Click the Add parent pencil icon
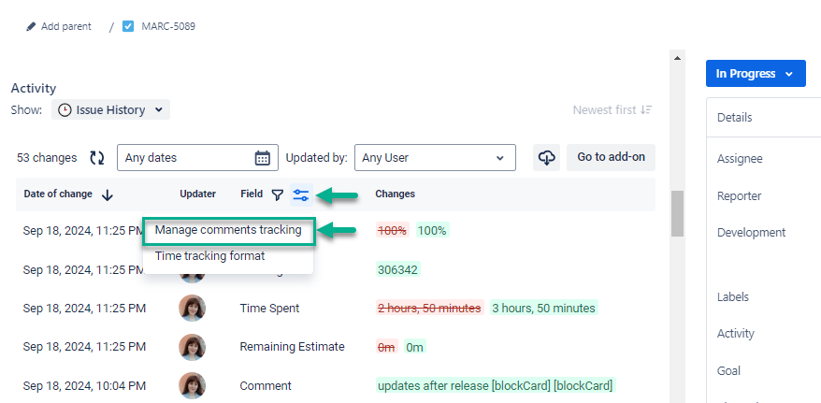This screenshot has width=821, height=403. tap(31, 26)
